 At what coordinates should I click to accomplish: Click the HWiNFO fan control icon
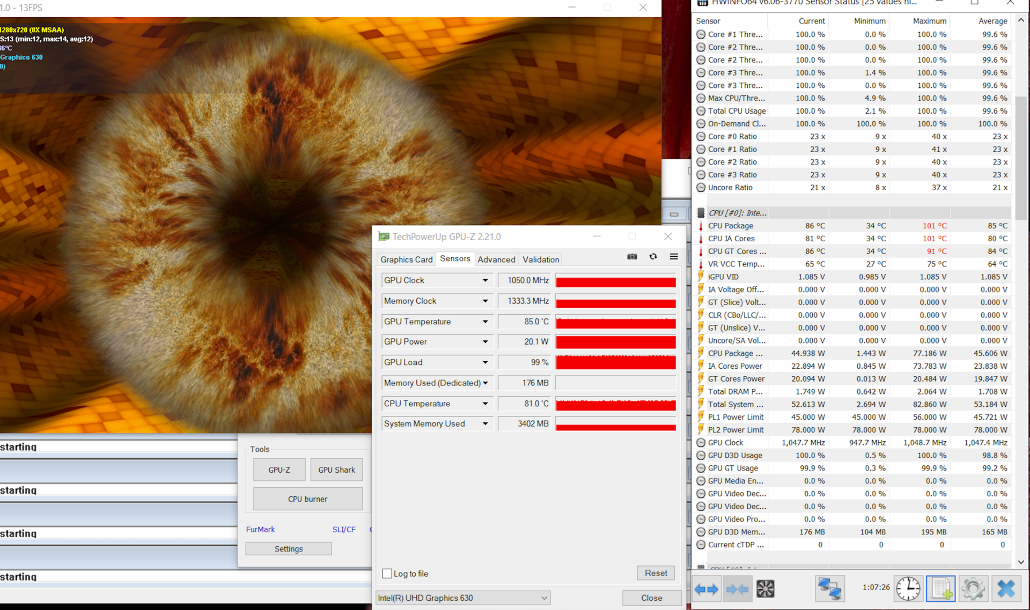click(x=765, y=589)
